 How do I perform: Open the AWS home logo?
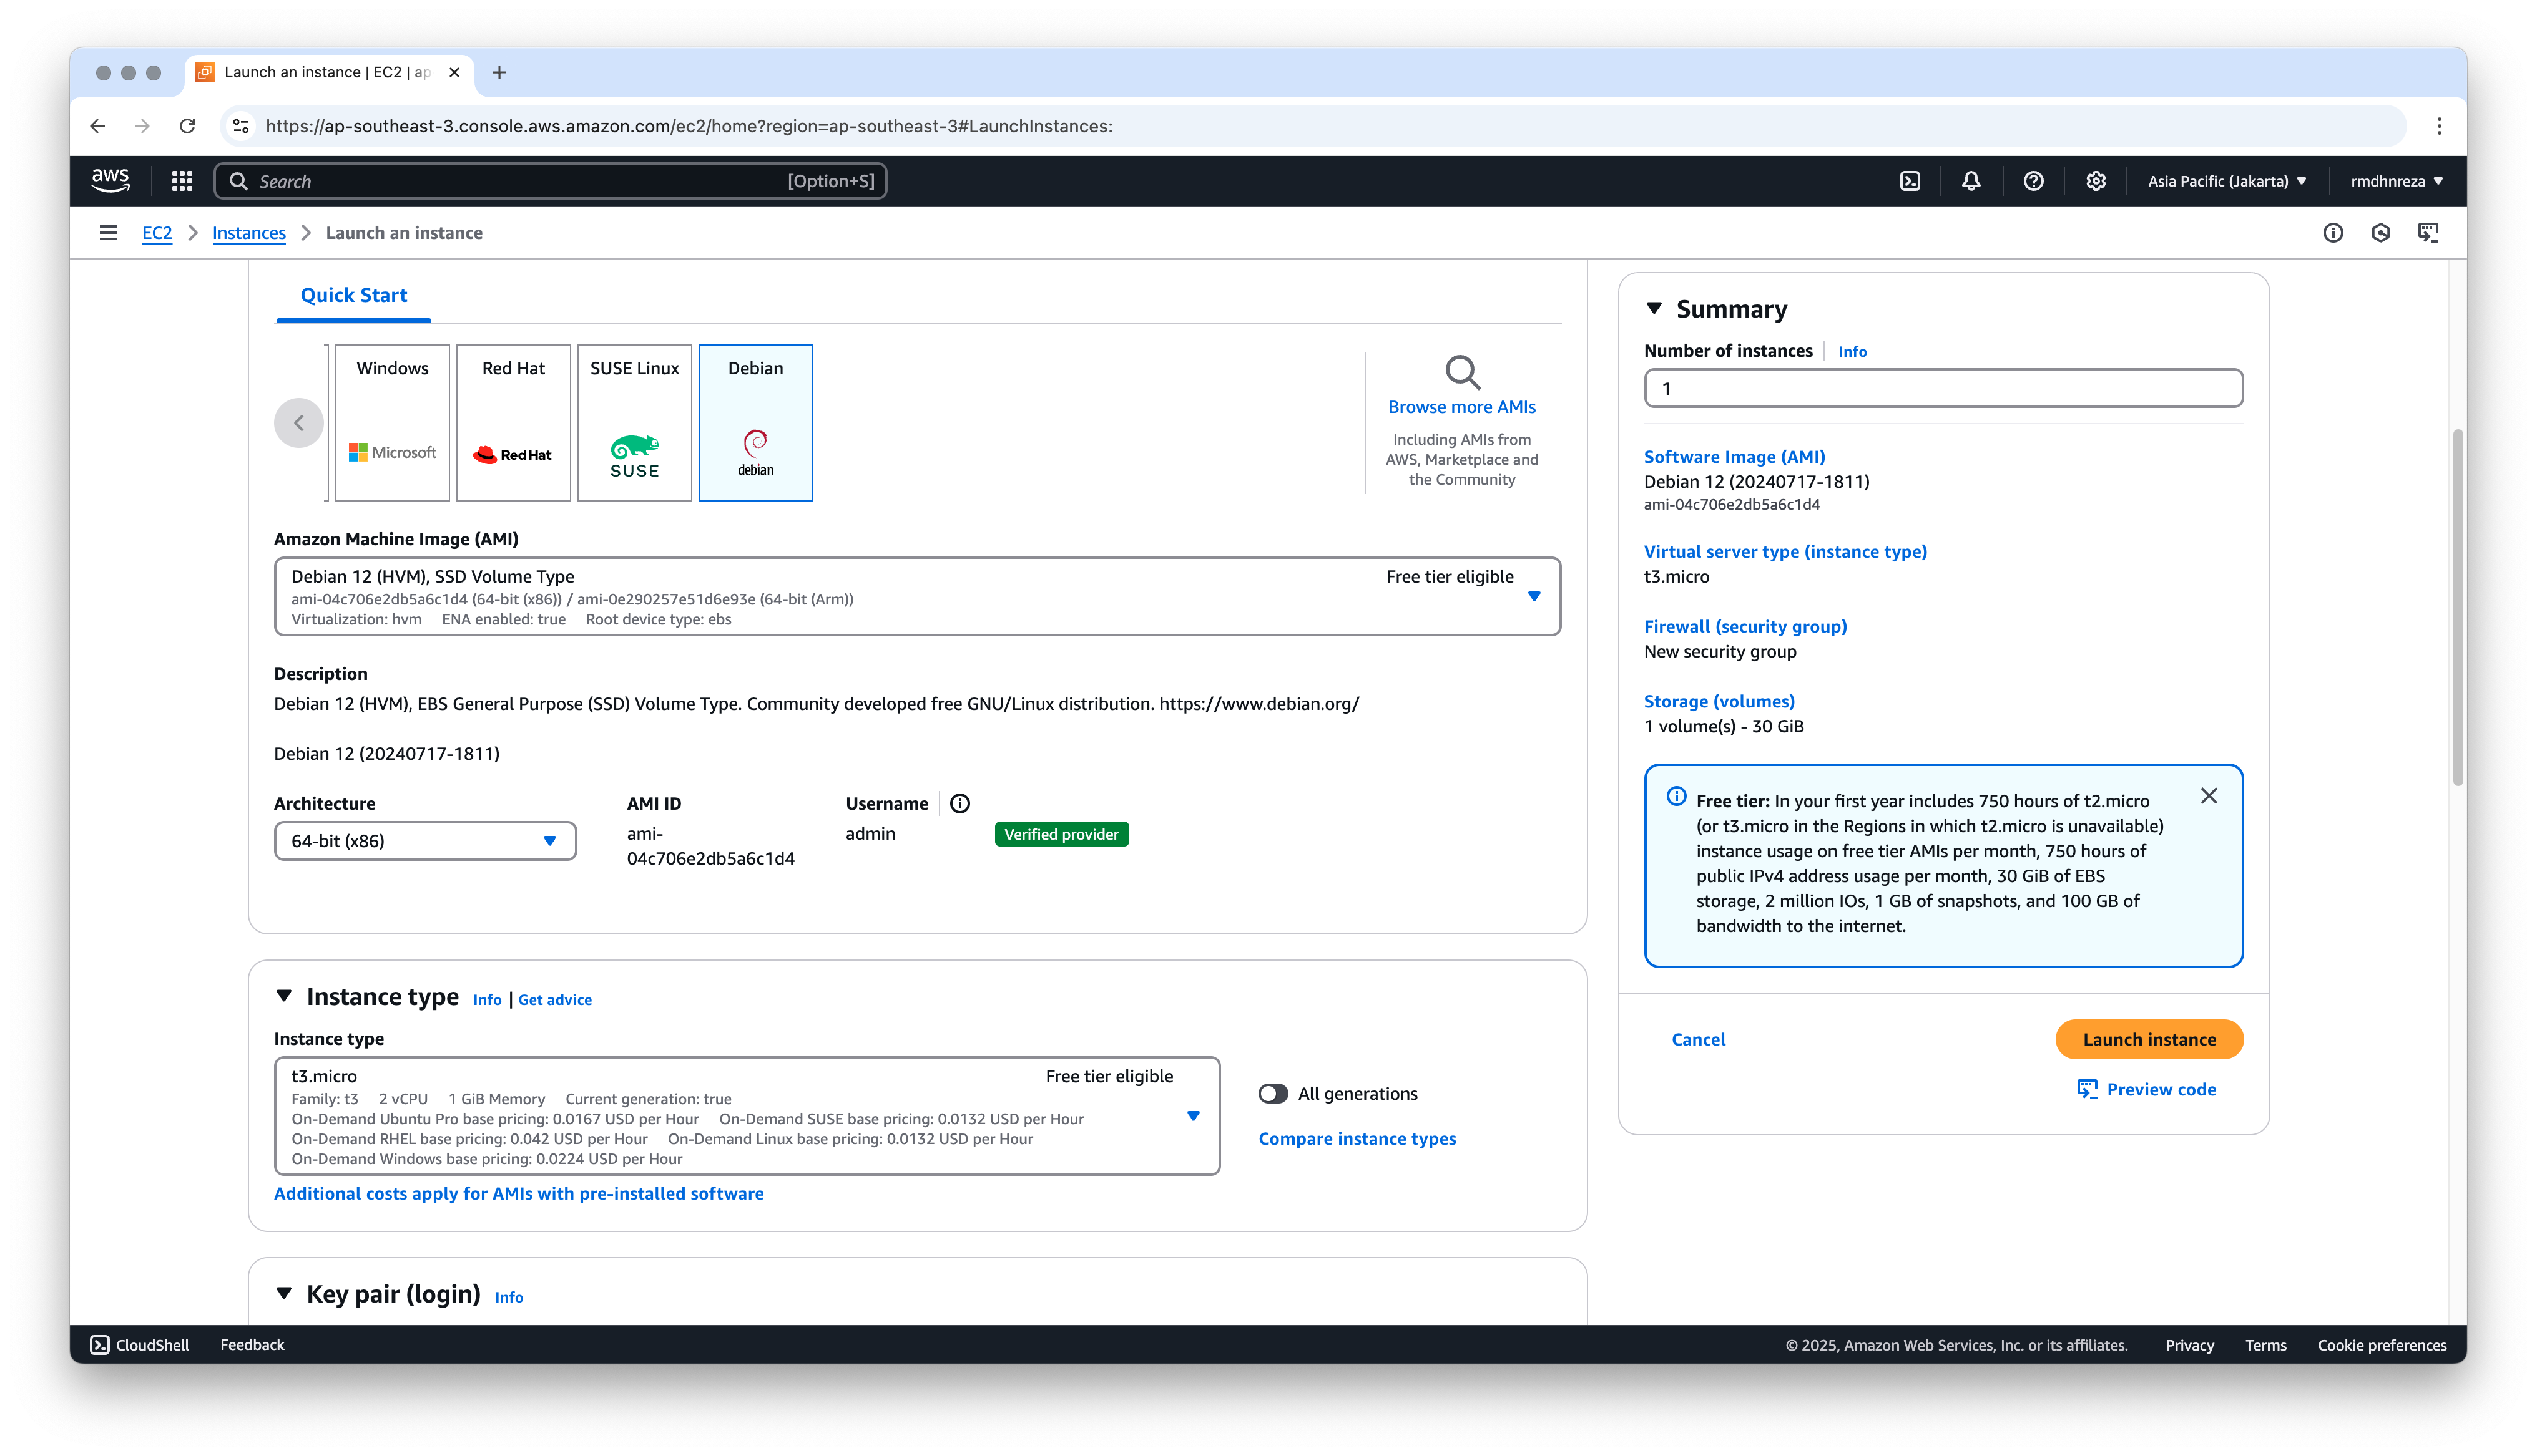(x=110, y=181)
